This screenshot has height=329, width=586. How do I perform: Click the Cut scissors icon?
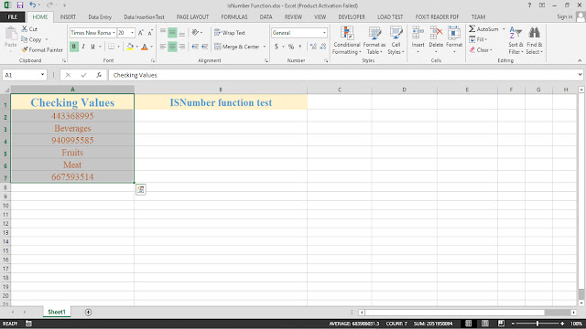[25, 28]
